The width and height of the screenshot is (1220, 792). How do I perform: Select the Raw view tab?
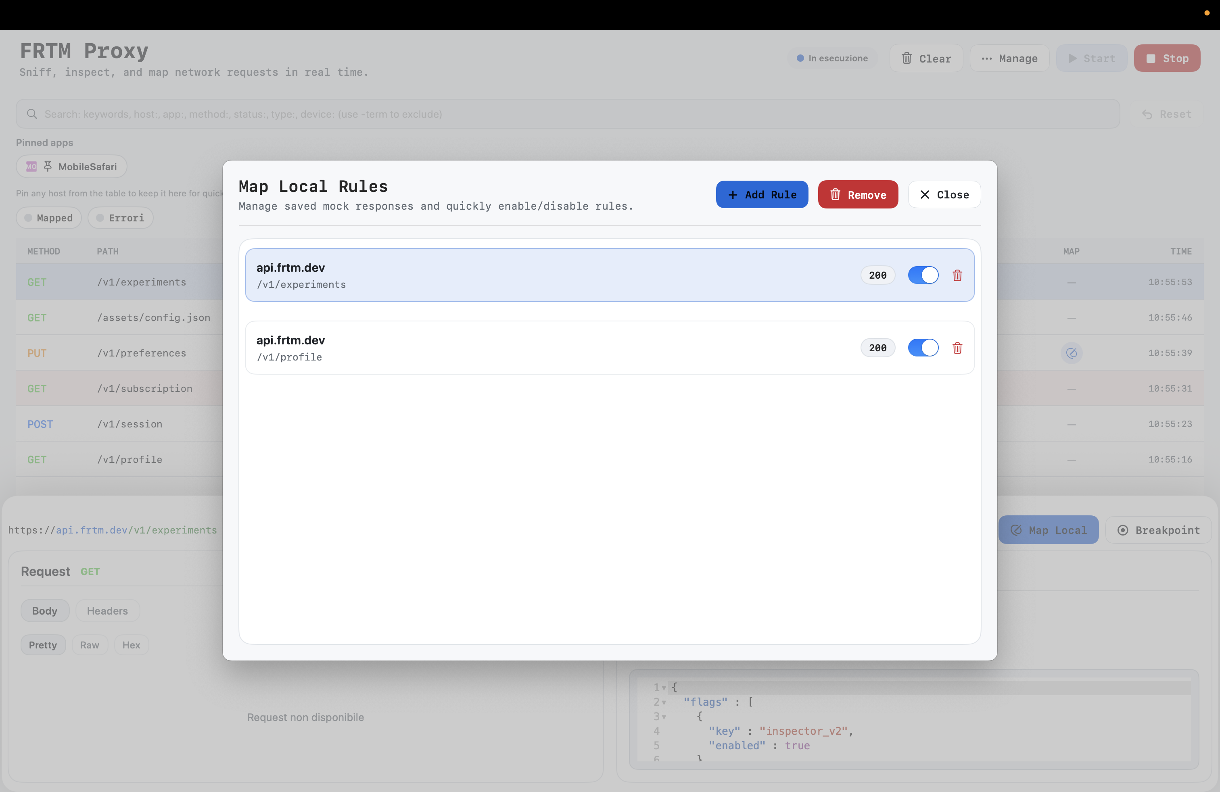pos(89,645)
